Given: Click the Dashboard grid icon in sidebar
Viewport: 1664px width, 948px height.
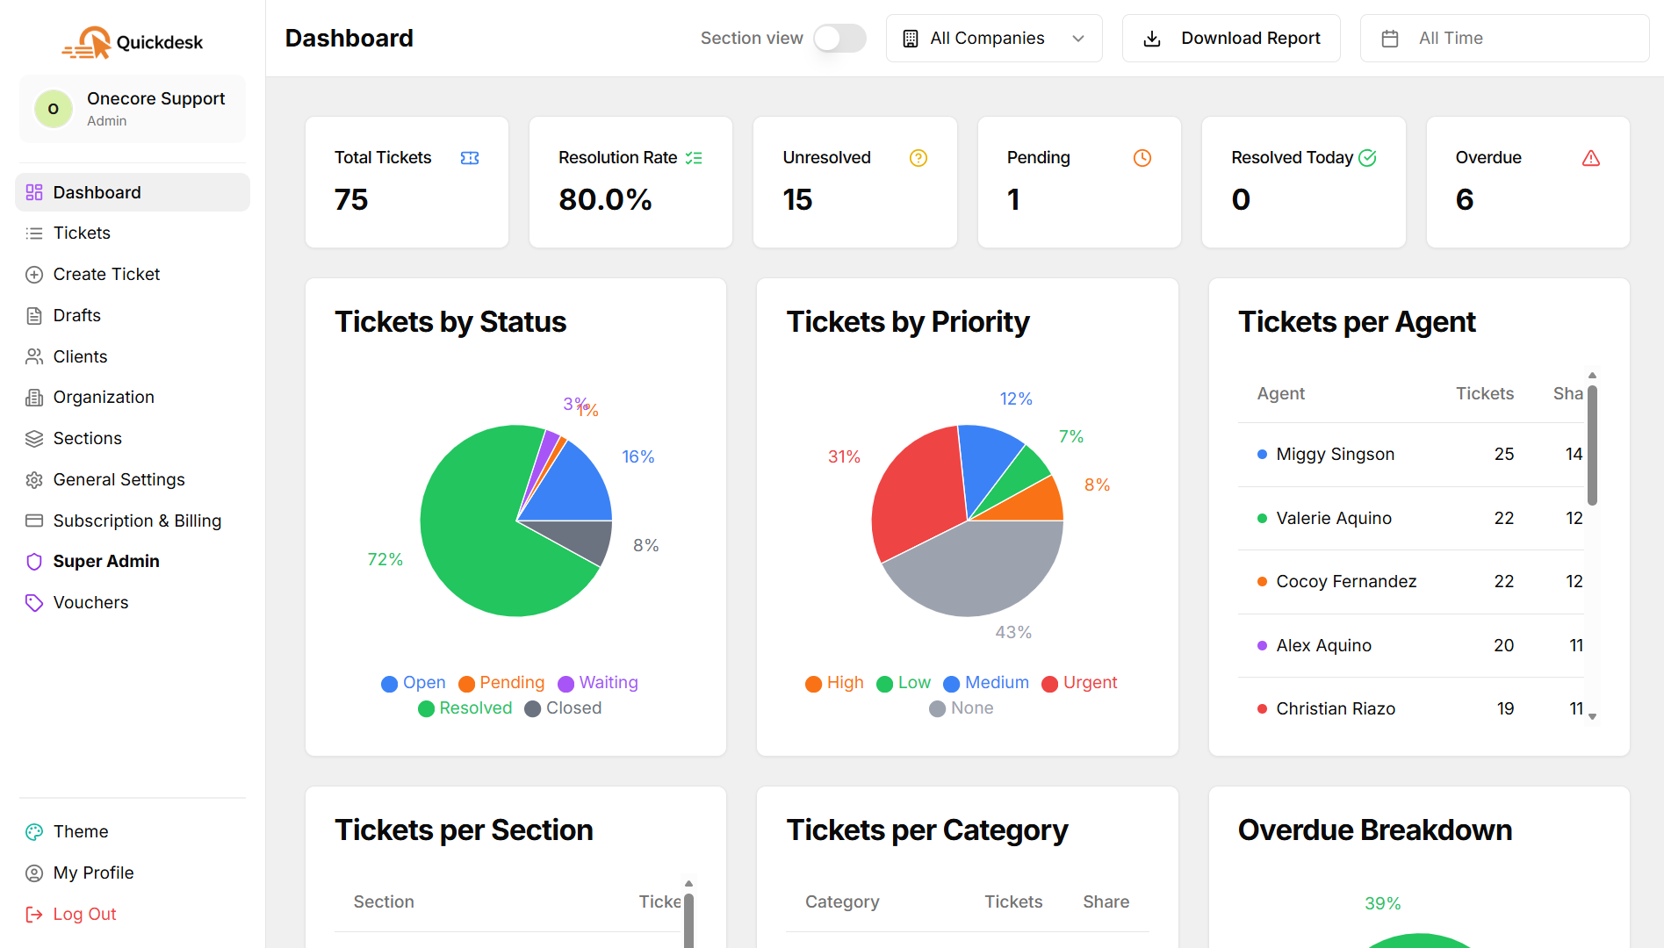Looking at the screenshot, I should click(x=34, y=192).
